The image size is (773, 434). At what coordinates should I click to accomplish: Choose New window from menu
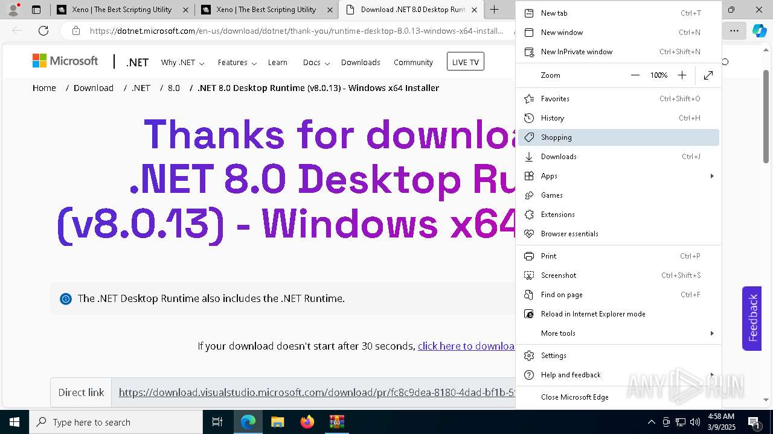618,33
